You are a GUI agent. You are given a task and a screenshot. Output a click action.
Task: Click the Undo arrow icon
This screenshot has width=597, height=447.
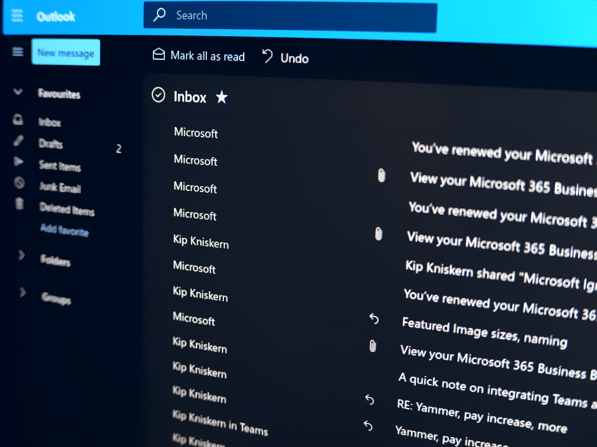(x=267, y=56)
